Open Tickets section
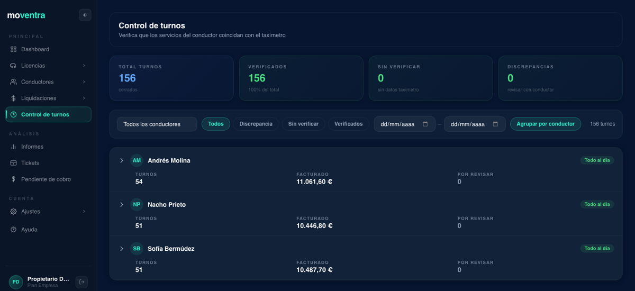635x291 pixels. [48, 163]
